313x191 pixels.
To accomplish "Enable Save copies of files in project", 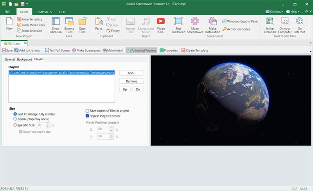I will [x=87, y=111].
